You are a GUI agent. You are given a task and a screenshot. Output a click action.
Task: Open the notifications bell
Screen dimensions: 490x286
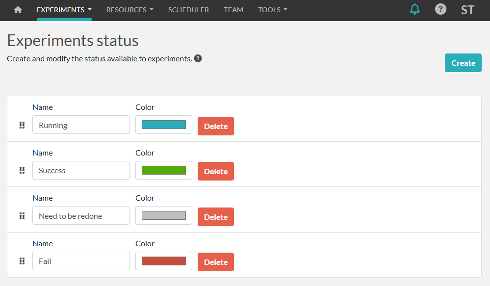[x=415, y=9]
